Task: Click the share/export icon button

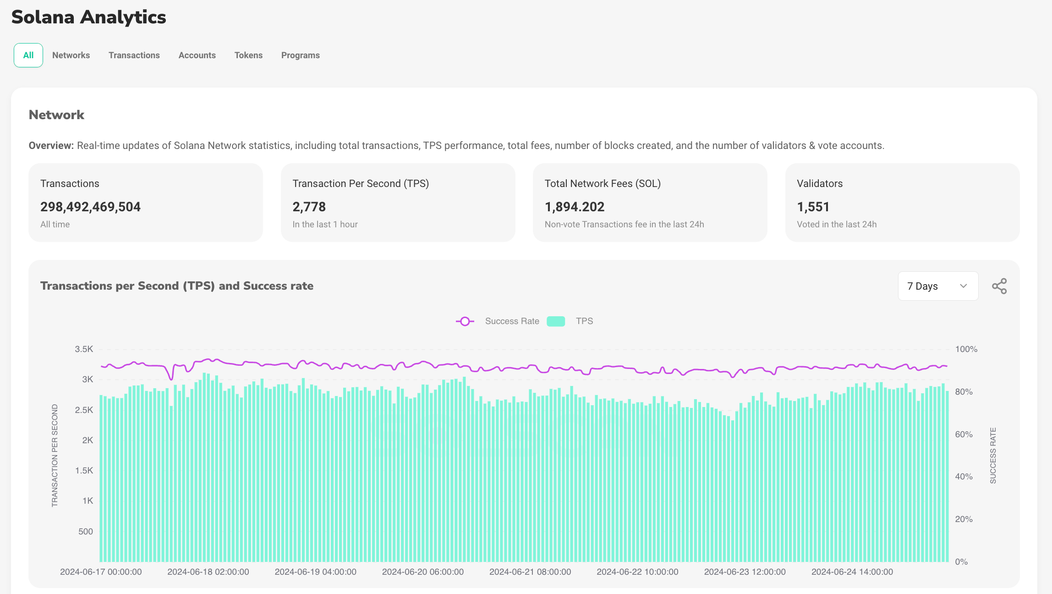Action: [x=1000, y=286]
